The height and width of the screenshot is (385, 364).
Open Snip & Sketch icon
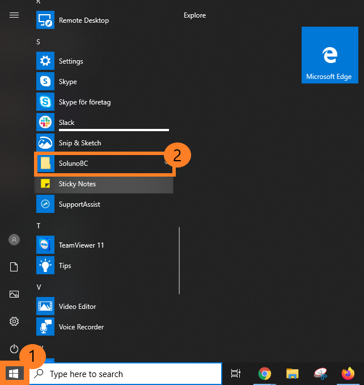(x=45, y=143)
